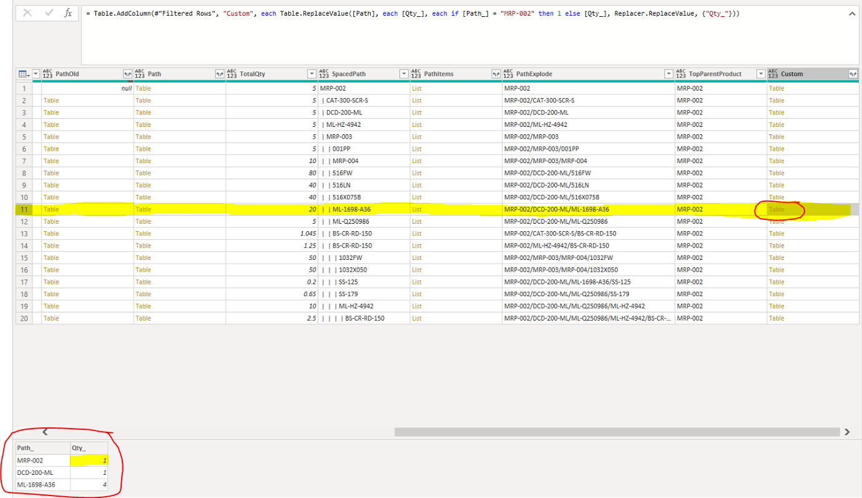862x498 pixels.
Task: Collapse the formula bar with the chevron
Action: (x=853, y=14)
